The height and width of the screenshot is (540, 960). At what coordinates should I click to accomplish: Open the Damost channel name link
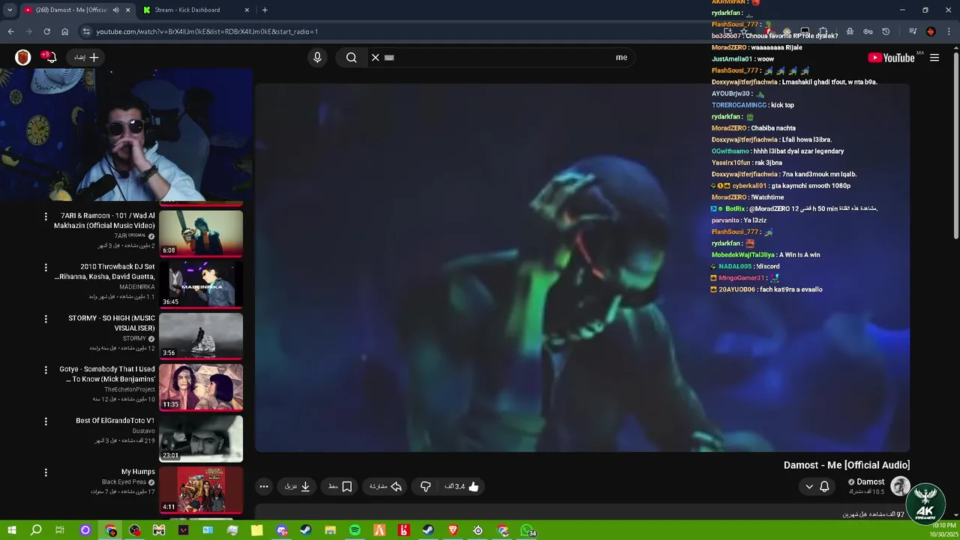[870, 482]
